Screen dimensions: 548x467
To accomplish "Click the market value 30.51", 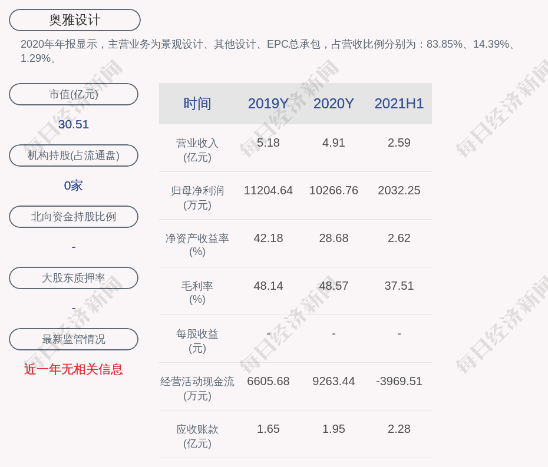I will [x=74, y=124].
